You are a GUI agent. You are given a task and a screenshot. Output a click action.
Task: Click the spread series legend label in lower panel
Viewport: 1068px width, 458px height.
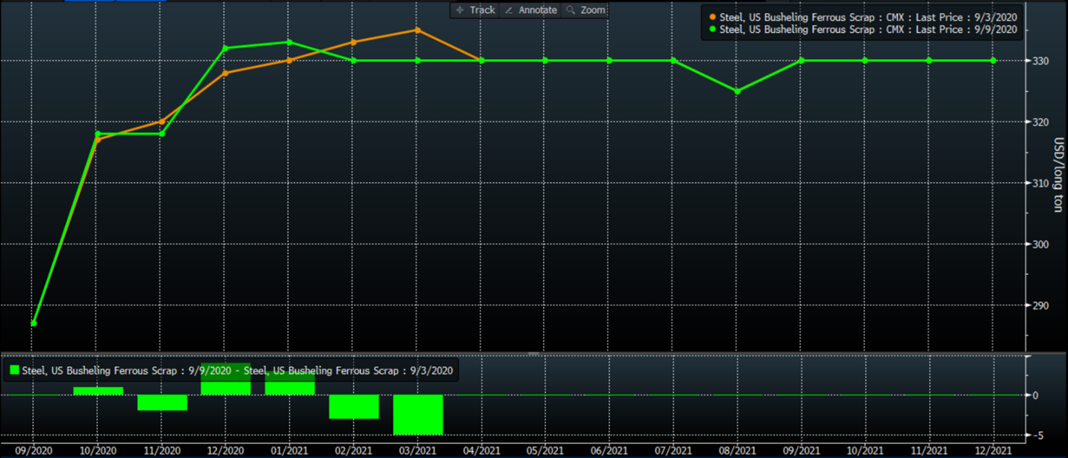tap(236, 370)
